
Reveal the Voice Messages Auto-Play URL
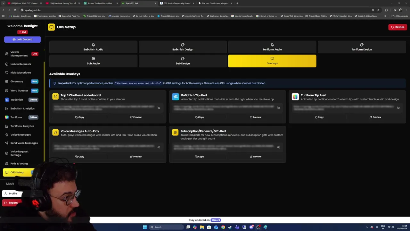pyautogui.click(x=159, y=147)
